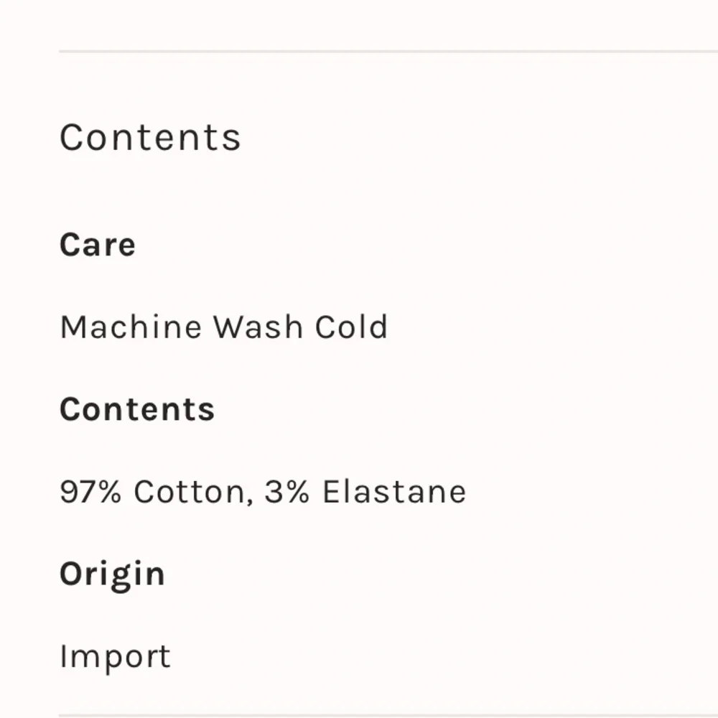Click the bottom horizontal divider line
Image resolution: width=718 pixels, height=718 pixels.
point(388,715)
